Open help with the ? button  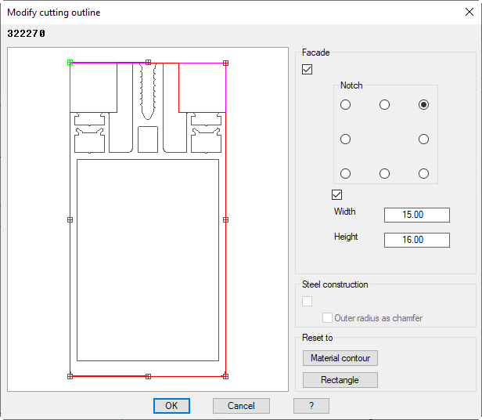click(311, 406)
